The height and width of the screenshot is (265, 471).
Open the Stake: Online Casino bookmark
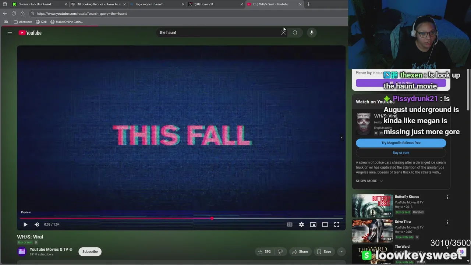pos(67,22)
